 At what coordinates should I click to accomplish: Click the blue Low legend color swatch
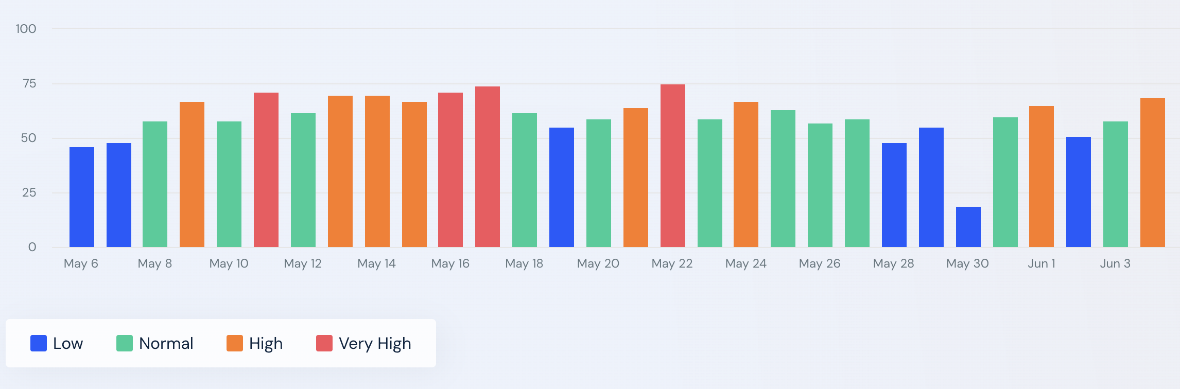tap(39, 343)
